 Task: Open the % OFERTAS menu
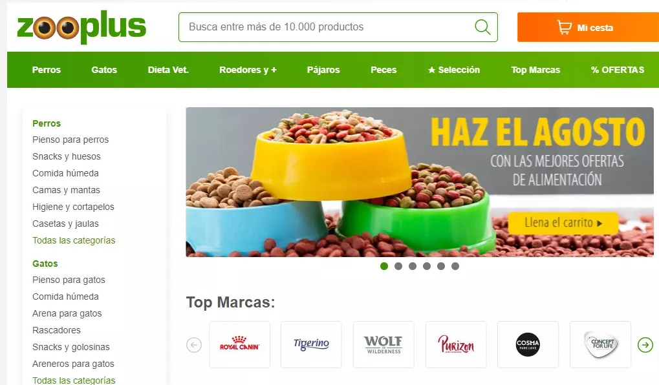point(618,70)
